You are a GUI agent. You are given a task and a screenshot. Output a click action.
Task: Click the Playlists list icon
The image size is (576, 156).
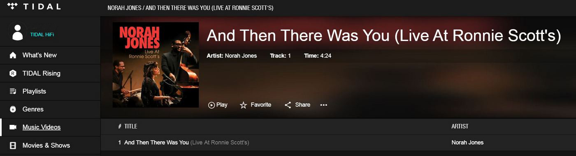(13, 91)
